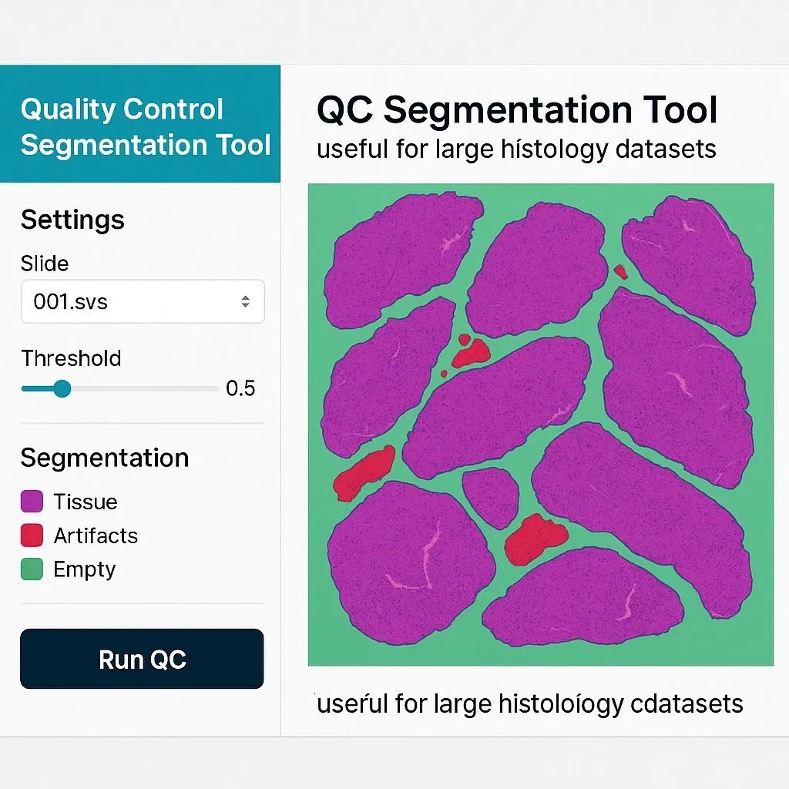Click the small tissue piece in center of map
Image resolution: width=789 pixels, height=789 pixels.
pyautogui.click(x=491, y=497)
